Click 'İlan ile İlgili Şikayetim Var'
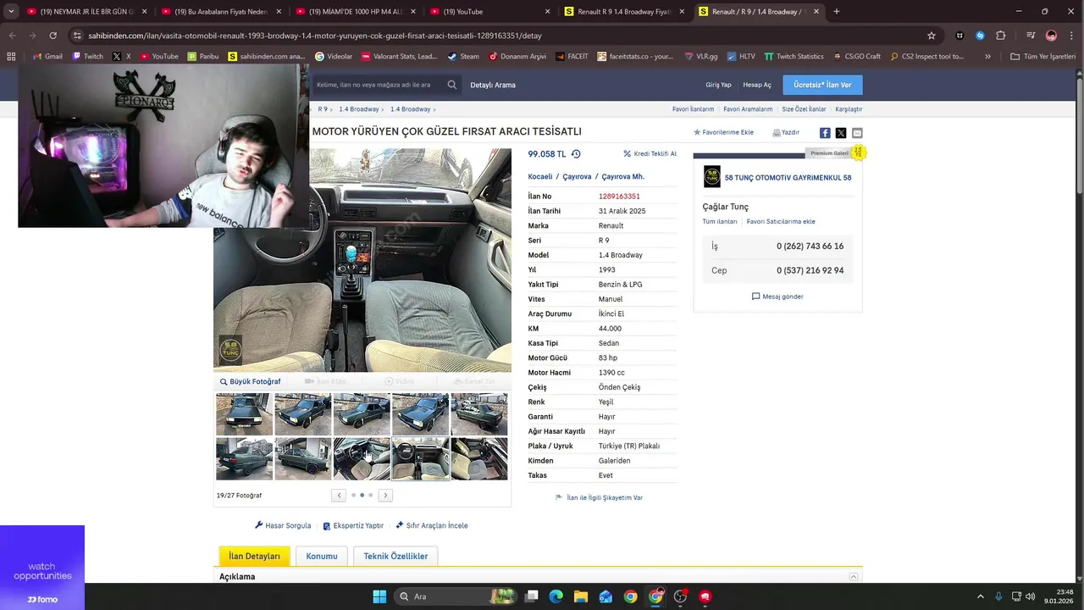The height and width of the screenshot is (610, 1084). click(x=599, y=498)
